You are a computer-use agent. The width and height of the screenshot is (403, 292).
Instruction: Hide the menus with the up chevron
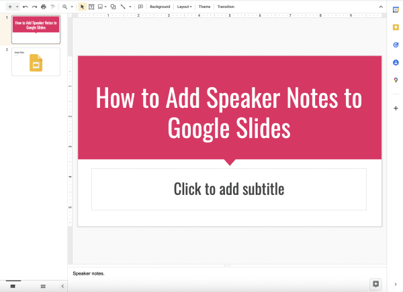coord(381,7)
